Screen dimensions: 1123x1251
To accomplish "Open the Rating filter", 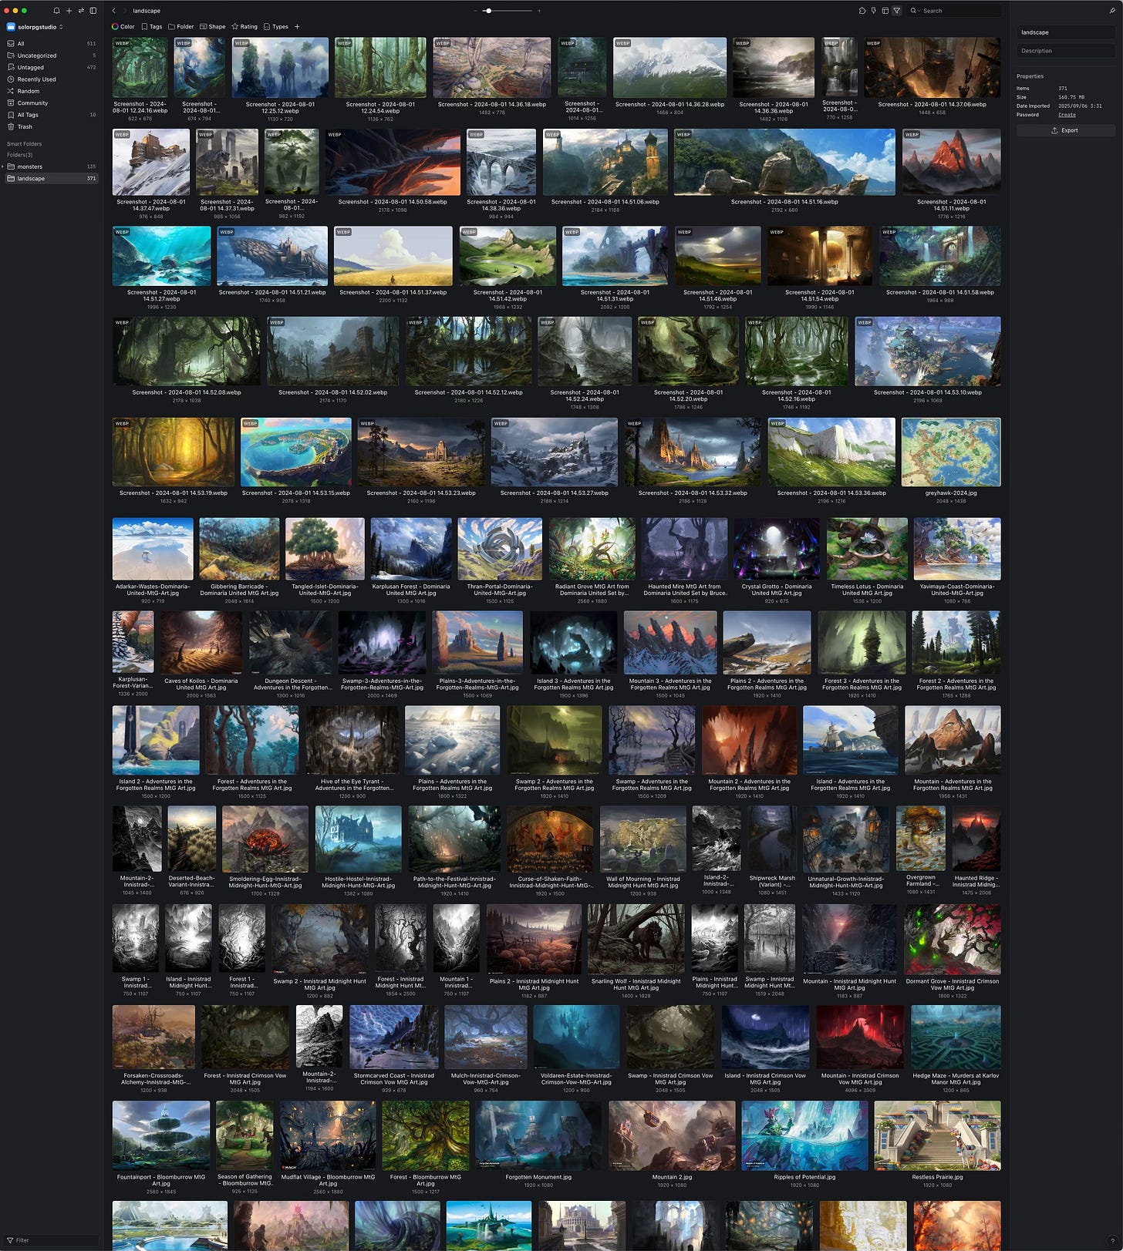I will click(244, 26).
